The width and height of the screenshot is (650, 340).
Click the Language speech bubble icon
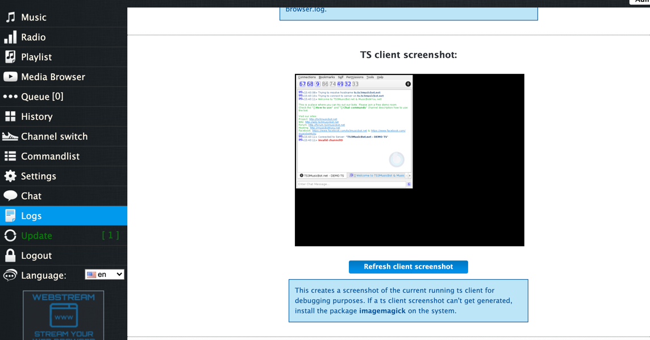point(9,274)
